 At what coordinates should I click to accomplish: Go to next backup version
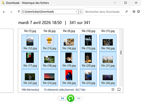click(79, 98)
